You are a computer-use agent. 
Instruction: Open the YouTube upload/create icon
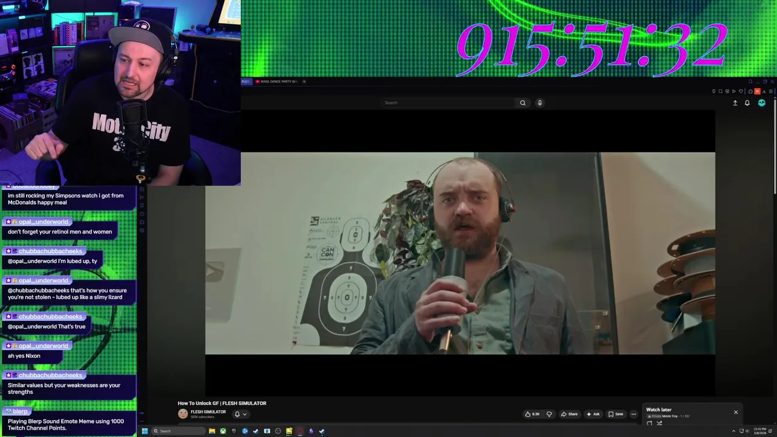tap(735, 103)
